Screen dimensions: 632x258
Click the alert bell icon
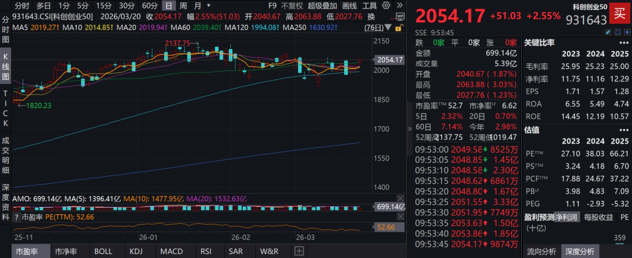617,32
